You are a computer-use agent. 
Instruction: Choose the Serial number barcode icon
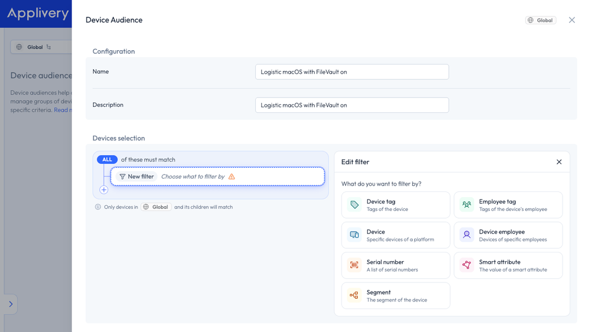(x=354, y=265)
